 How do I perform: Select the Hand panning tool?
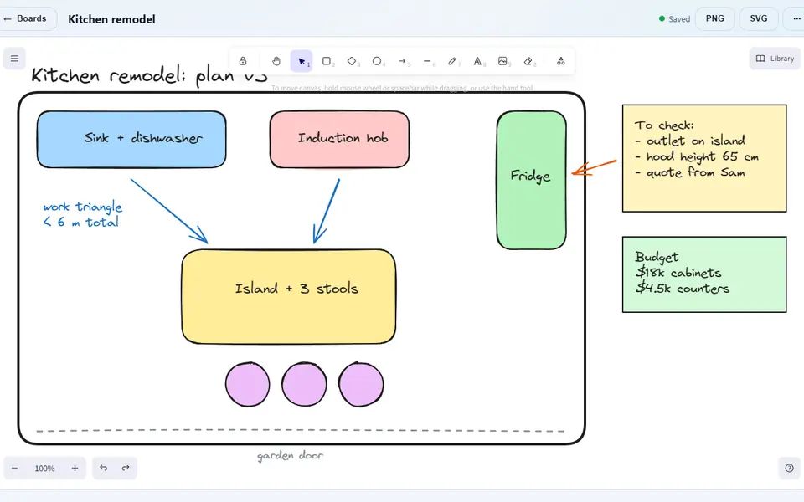point(276,61)
